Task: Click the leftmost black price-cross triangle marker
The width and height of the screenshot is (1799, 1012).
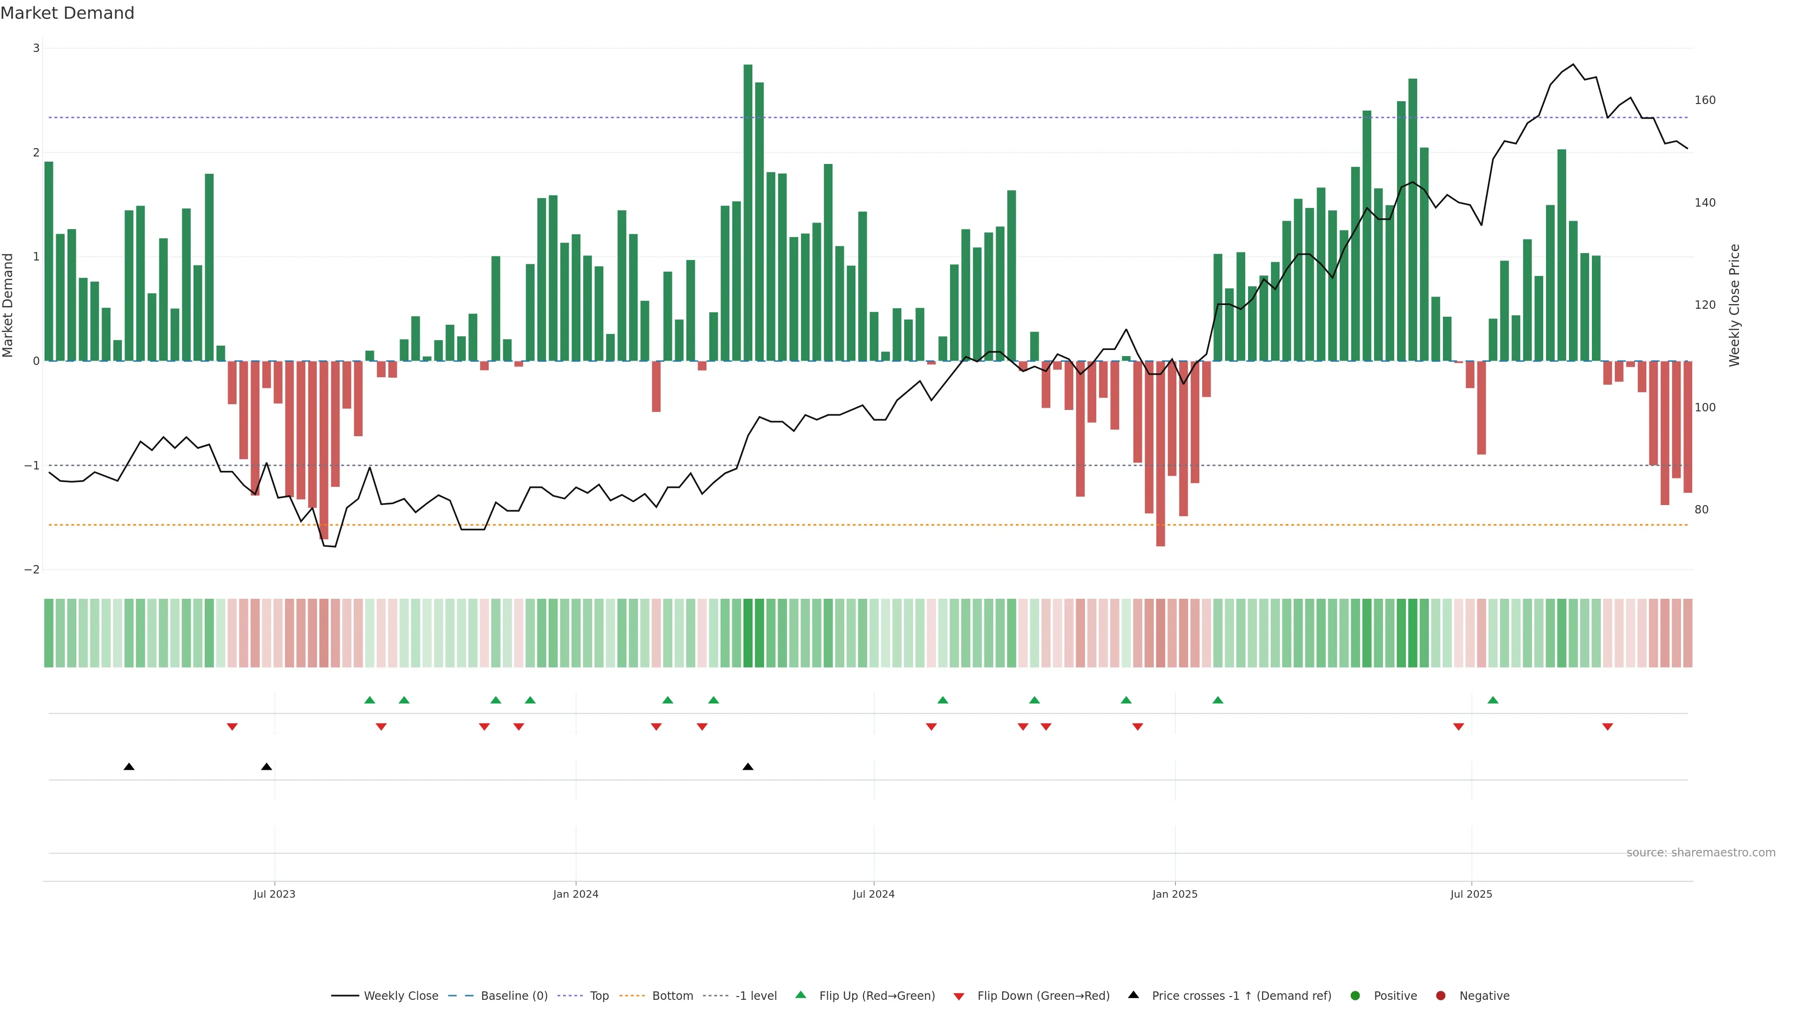Action: point(129,767)
